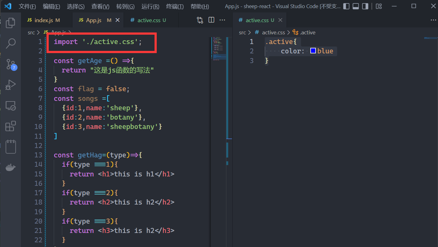438x247 pixels.
Task: Toggle the secondary side bar
Action: pyautogui.click(x=365, y=6)
